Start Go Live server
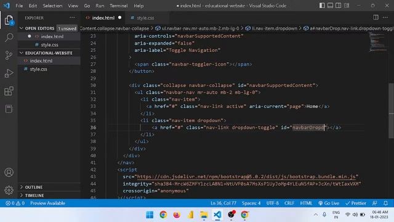The width and height of the screenshot is (394, 222). [x=328, y=203]
